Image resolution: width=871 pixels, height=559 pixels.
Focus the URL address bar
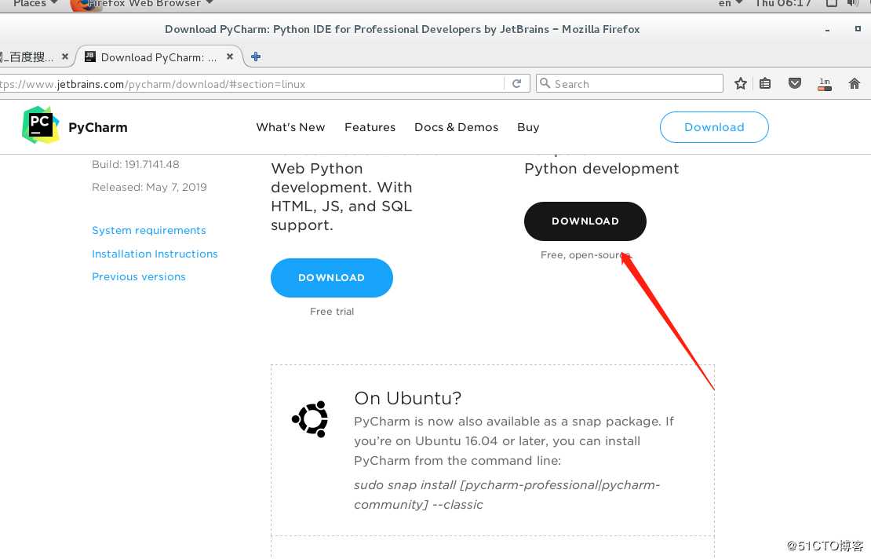click(x=251, y=84)
